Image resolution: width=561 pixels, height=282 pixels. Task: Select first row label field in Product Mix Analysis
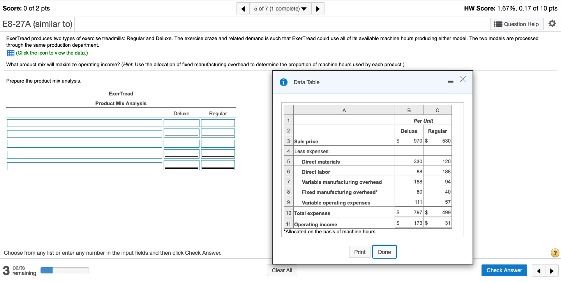coord(84,123)
